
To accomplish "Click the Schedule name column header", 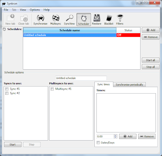I will click(70, 30).
